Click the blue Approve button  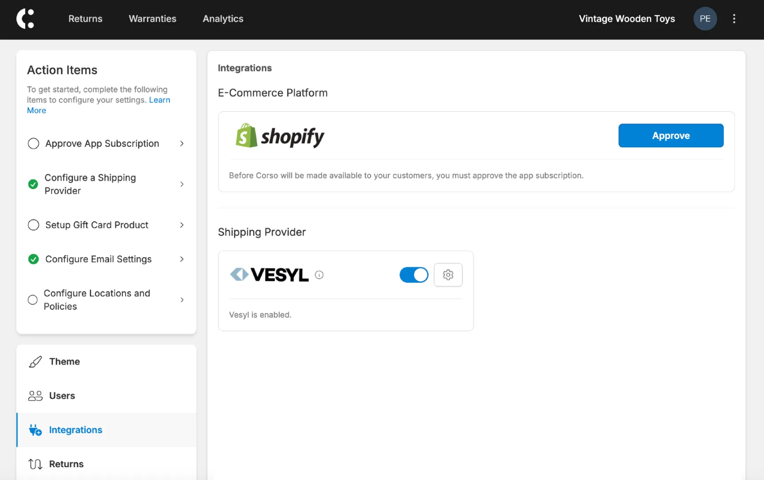click(671, 135)
